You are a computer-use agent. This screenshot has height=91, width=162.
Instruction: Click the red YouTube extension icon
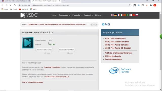(x=155, y=5)
